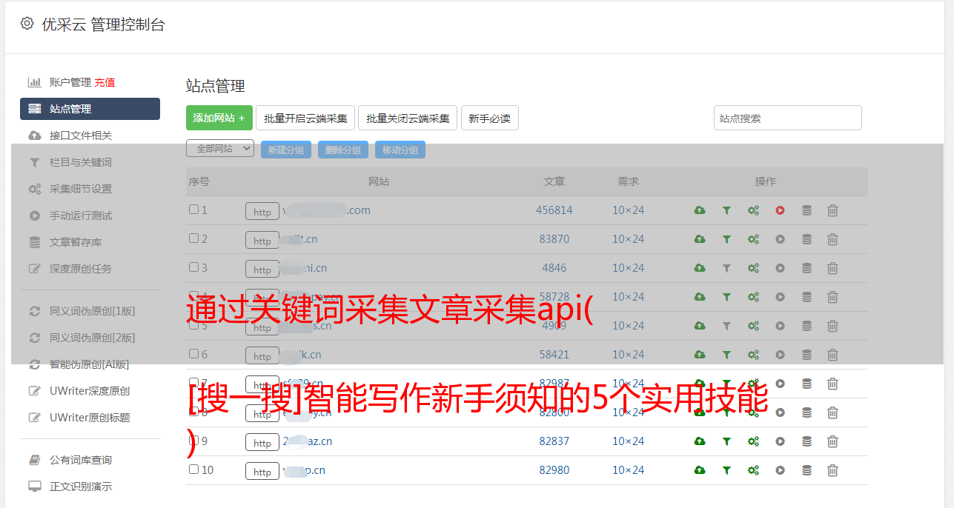Select the checkbox for site 6

point(193,354)
